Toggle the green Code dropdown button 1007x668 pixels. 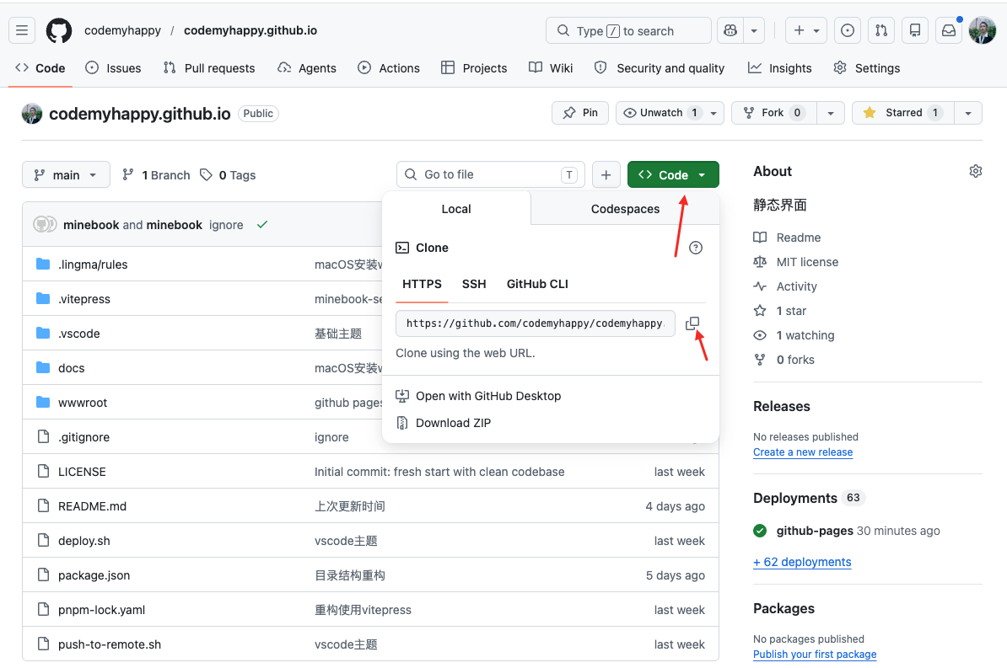tap(673, 174)
